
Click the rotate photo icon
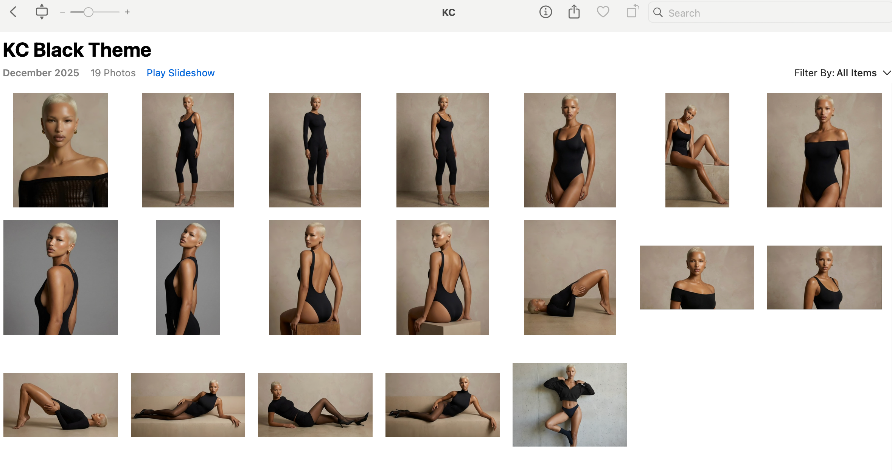pyautogui.click(x=632, y=12)
